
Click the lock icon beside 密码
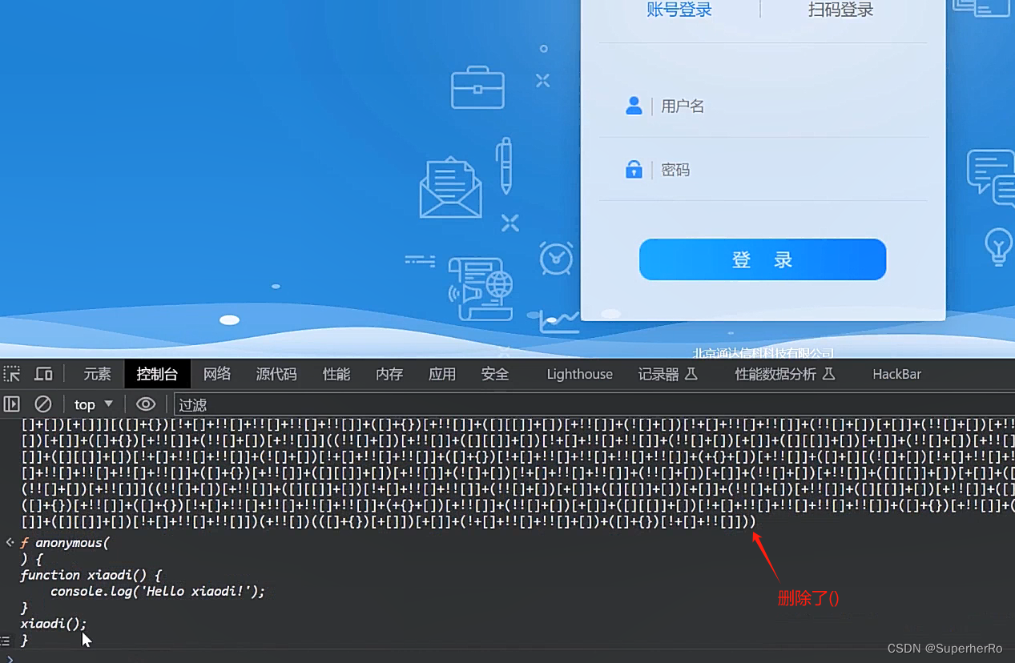634,170
